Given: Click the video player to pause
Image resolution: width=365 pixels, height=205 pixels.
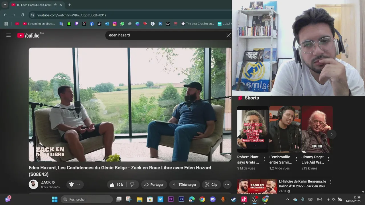Looking at the screenshot, I should [130, 104].
